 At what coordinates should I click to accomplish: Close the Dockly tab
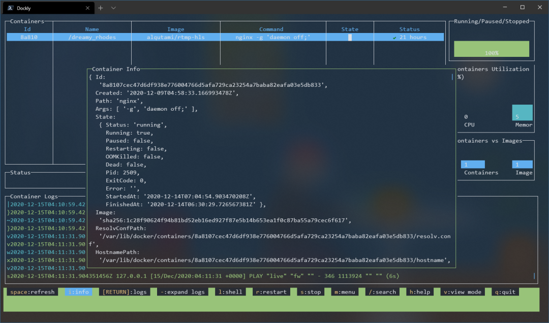pos(87,8)
